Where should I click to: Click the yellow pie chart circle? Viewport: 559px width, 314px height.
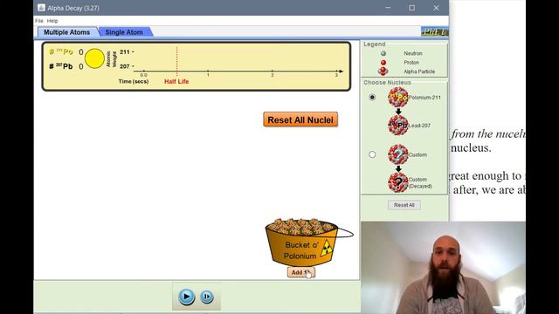95,58
